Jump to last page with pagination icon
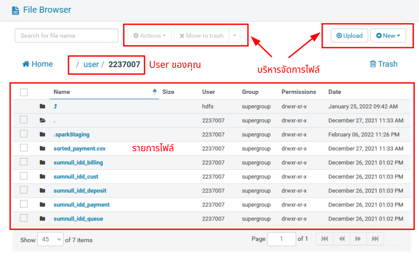The height and width of the screenshot is (254, 419). [x=375, y=239]
